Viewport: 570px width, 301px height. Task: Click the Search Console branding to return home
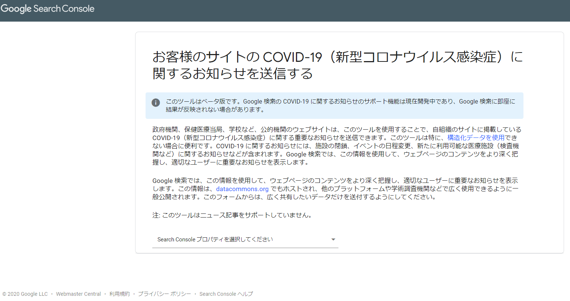pyautogui.click(x=47, y=8)
